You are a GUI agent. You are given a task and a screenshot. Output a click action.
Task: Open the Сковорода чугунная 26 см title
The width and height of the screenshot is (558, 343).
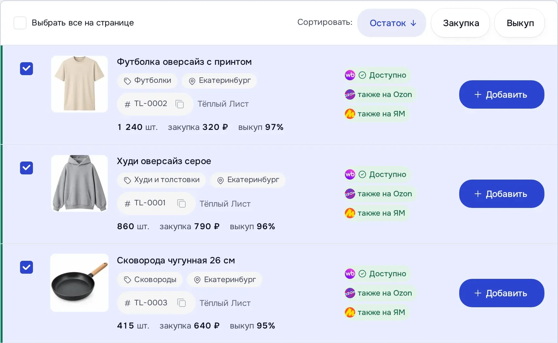[176, 260]
